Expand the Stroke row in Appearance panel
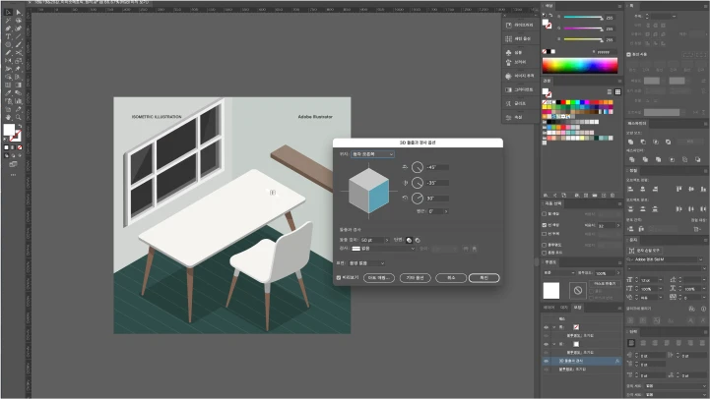Viewport: 710px width, 399px height. click(x=553, y=327)
